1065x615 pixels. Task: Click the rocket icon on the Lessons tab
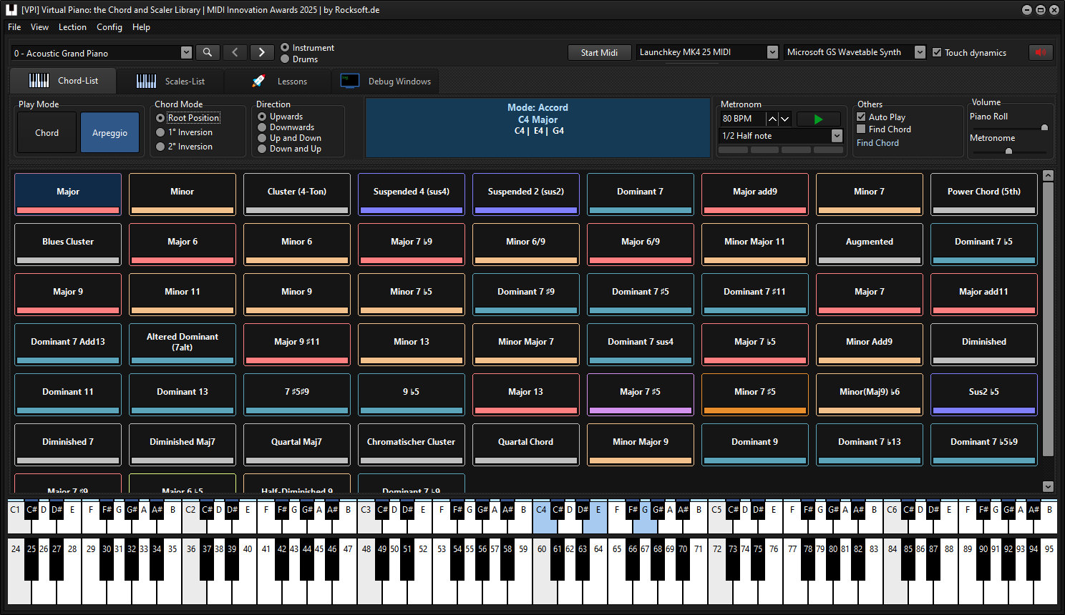(x=257, y=81)
